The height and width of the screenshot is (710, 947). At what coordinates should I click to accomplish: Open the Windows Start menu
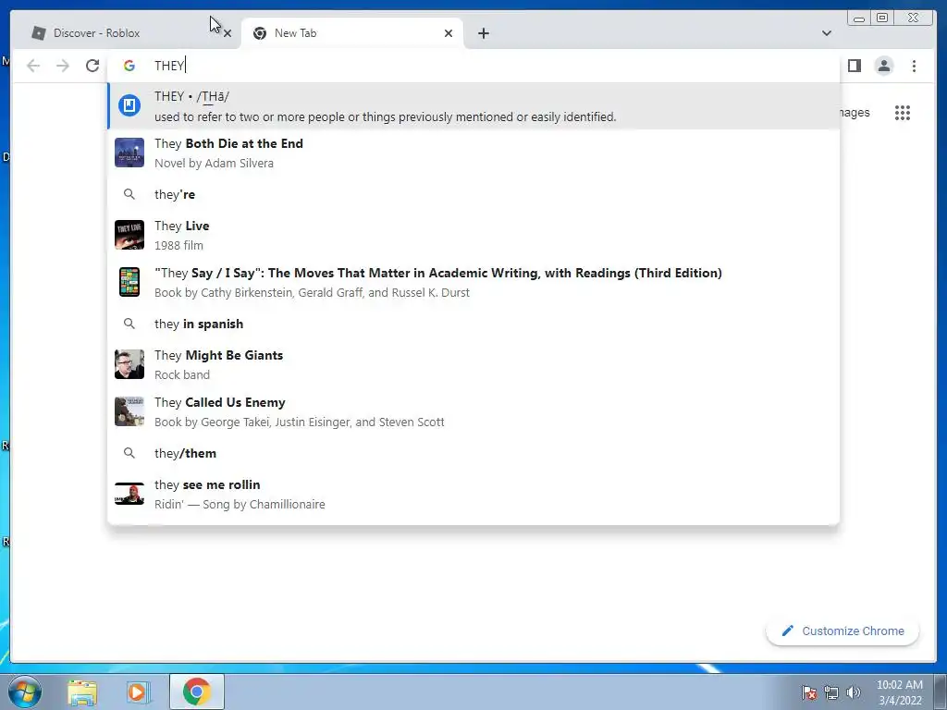click(x=24, y=692)
